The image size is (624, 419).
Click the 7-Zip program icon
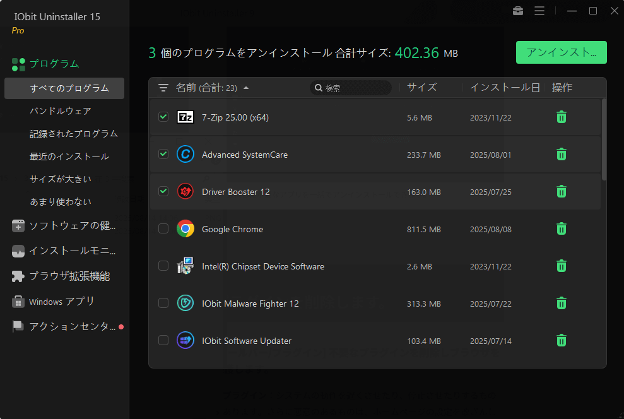click(185, 117)
